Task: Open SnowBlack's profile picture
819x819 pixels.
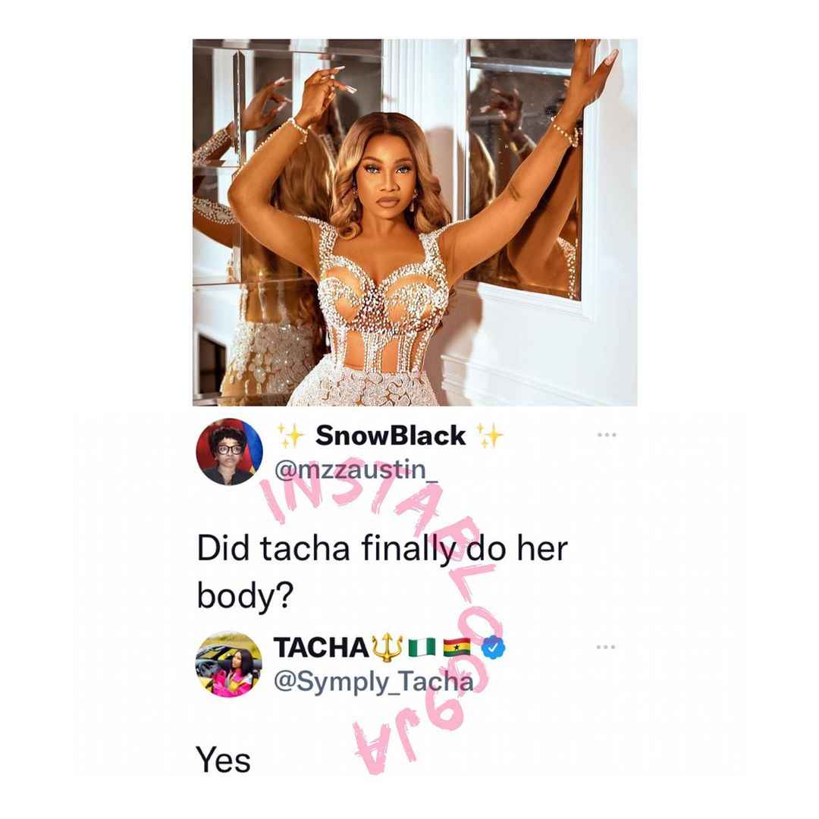Action: click(x=229, y=452)
